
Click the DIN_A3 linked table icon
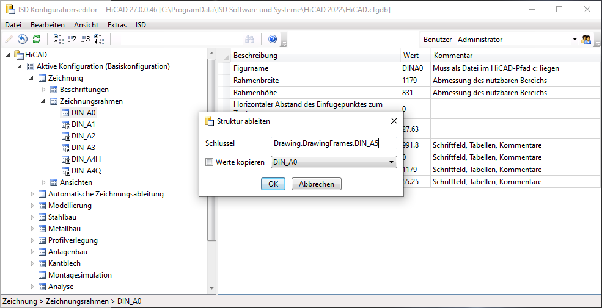65,148
